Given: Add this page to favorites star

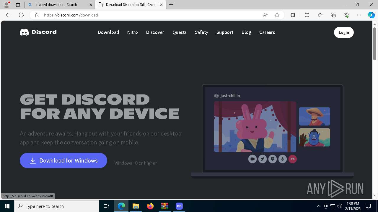Looking at the screenshot, I should (x=277, y=15).
